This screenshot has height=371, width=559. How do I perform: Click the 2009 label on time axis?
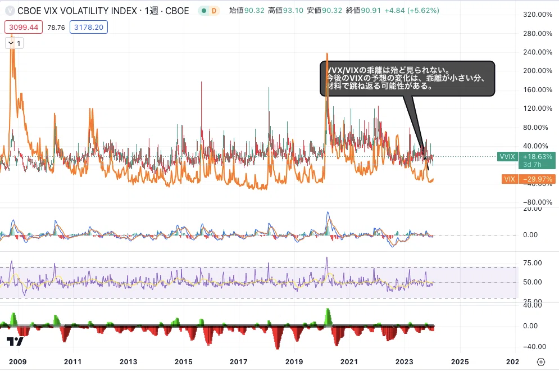coord(18,362)
